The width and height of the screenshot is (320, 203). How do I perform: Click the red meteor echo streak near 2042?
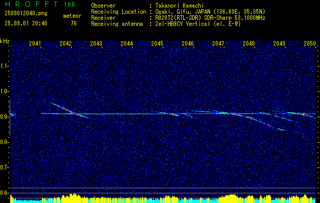click(69, 110)
